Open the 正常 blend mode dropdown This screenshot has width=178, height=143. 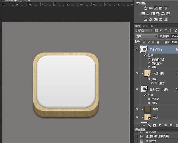(146, 36)
